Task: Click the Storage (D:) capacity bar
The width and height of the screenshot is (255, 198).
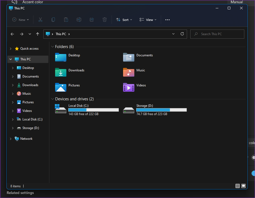Action: click(x=161, y=110)
